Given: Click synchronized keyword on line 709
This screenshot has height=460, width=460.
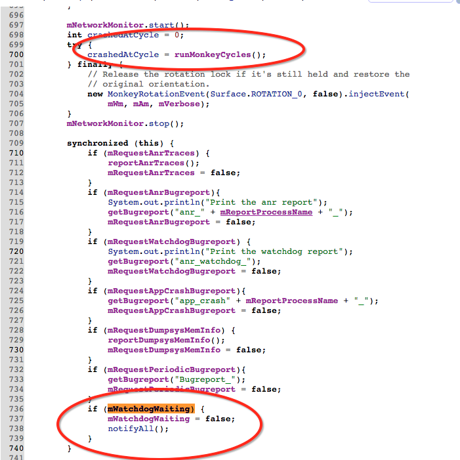Looking at the screenshot, I should (x=98, y=144).
